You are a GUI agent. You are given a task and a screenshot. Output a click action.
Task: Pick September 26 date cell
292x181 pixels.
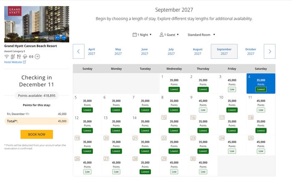tap(87, 166)
